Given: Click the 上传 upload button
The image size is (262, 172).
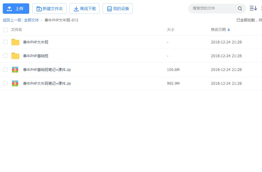Looking at the screenshot, I should 16,9.
